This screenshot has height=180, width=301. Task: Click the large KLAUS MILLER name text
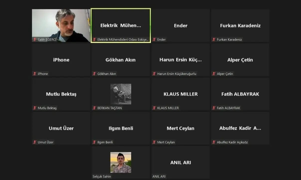click(181, 94)
